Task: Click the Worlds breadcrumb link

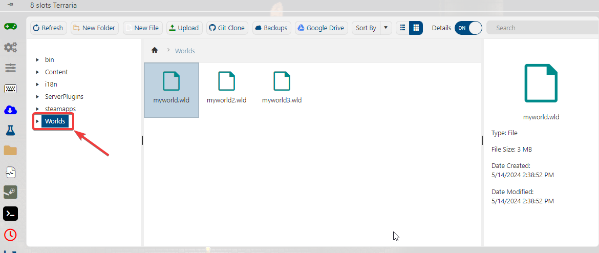Action: 185,51
